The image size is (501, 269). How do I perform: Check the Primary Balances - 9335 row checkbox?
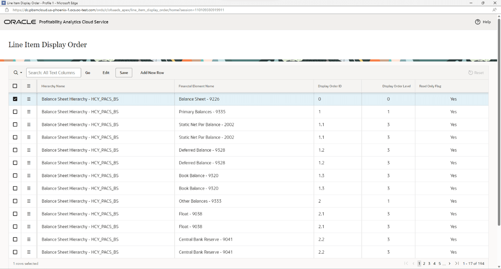[15, 112]
